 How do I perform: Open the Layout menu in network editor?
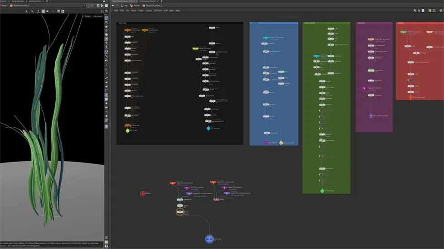(x=149, y=10)
